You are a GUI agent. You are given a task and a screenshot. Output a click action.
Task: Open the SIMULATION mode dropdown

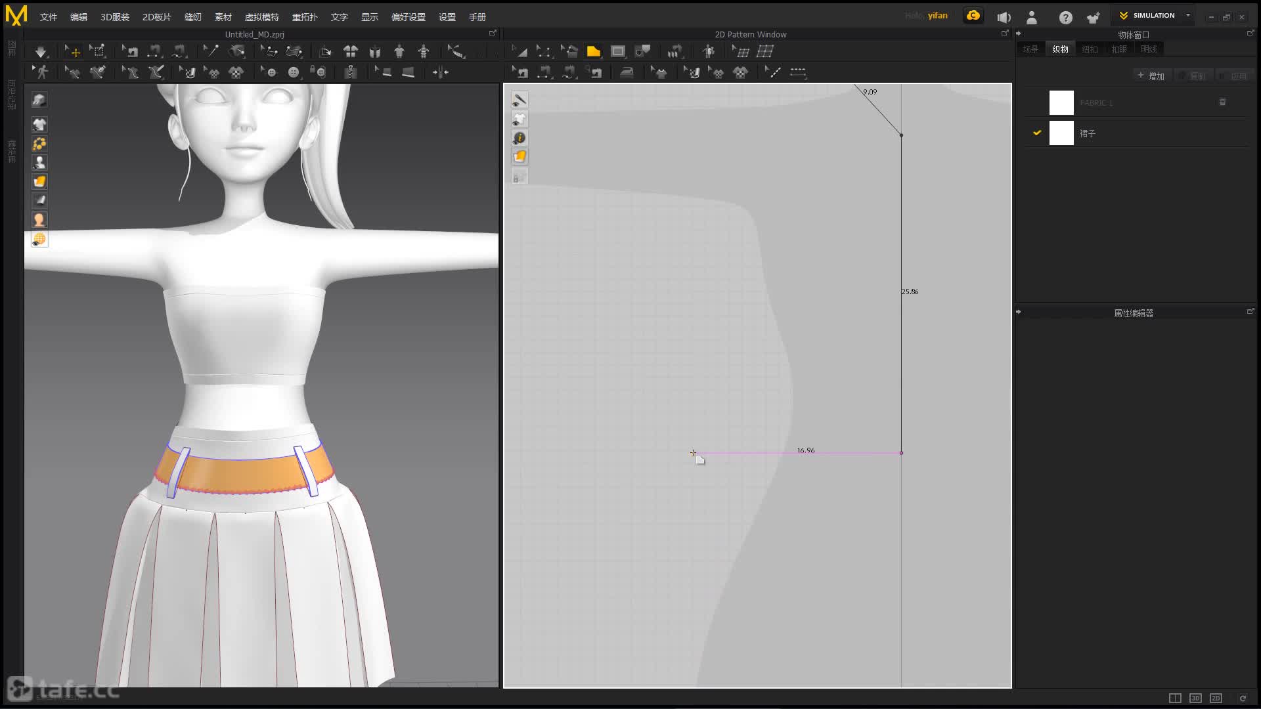point(1153,15)
